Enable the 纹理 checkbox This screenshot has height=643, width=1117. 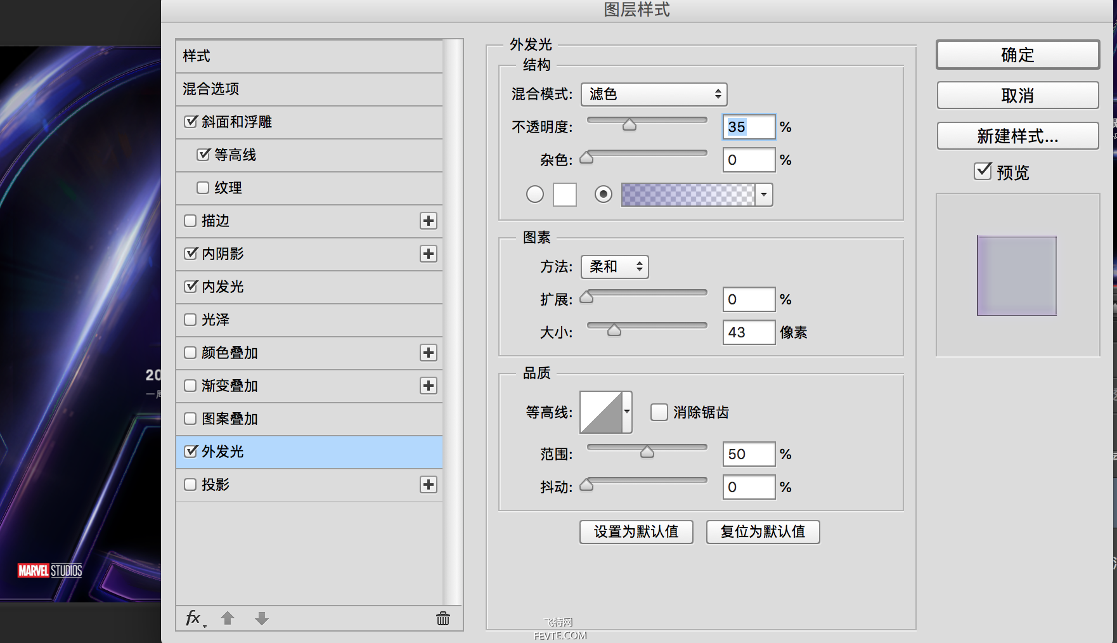coord(203,188)
